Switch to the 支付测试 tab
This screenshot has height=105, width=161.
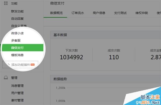(120, 13)
